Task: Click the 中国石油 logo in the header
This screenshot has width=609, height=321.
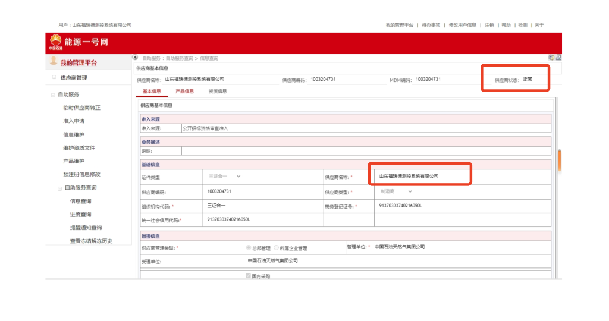Action: (x=55, y=41)
